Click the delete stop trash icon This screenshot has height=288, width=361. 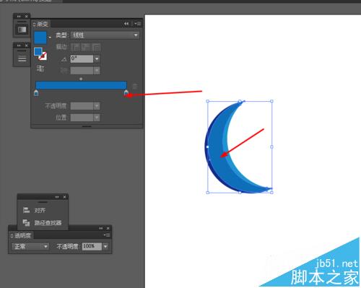[x=135, y=86]
